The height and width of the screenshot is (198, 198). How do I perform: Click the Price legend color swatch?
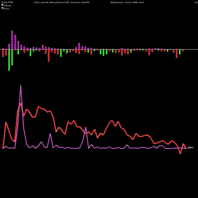pyautogui.click(x=2, y=8)
